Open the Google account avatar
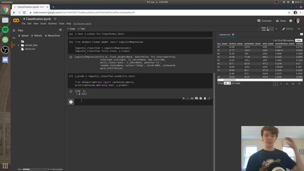Viewport: 304px width, 171px height. (298, 21)
